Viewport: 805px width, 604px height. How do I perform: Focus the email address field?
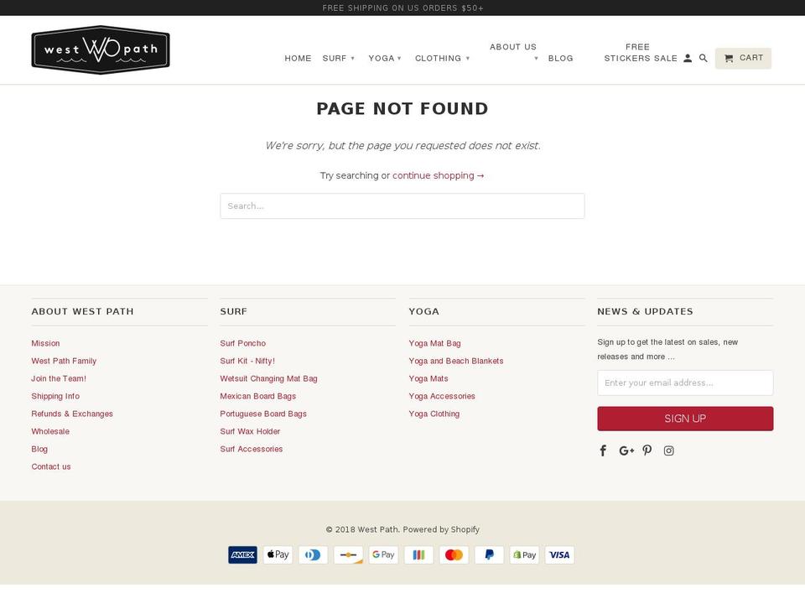[x=685, y=383]
